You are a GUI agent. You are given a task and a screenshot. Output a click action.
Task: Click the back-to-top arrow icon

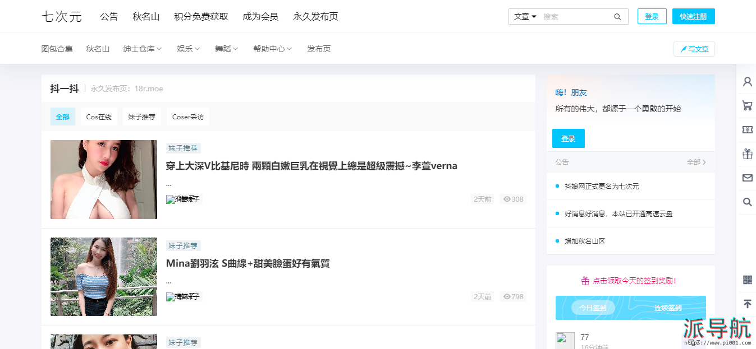pyautogui.click(x=747, y=304)
